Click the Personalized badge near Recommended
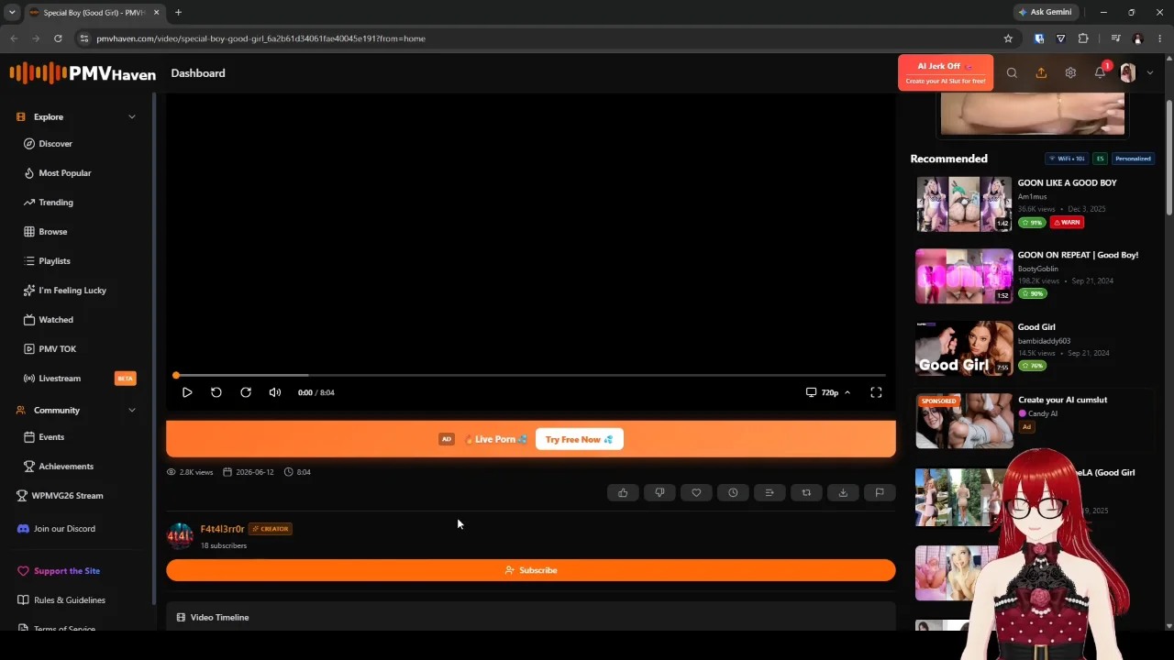 coord(1133,159)
